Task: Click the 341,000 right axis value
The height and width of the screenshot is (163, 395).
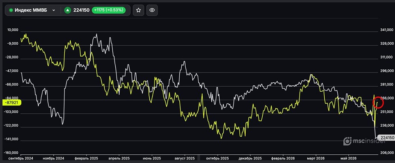Action: [386, 30]
